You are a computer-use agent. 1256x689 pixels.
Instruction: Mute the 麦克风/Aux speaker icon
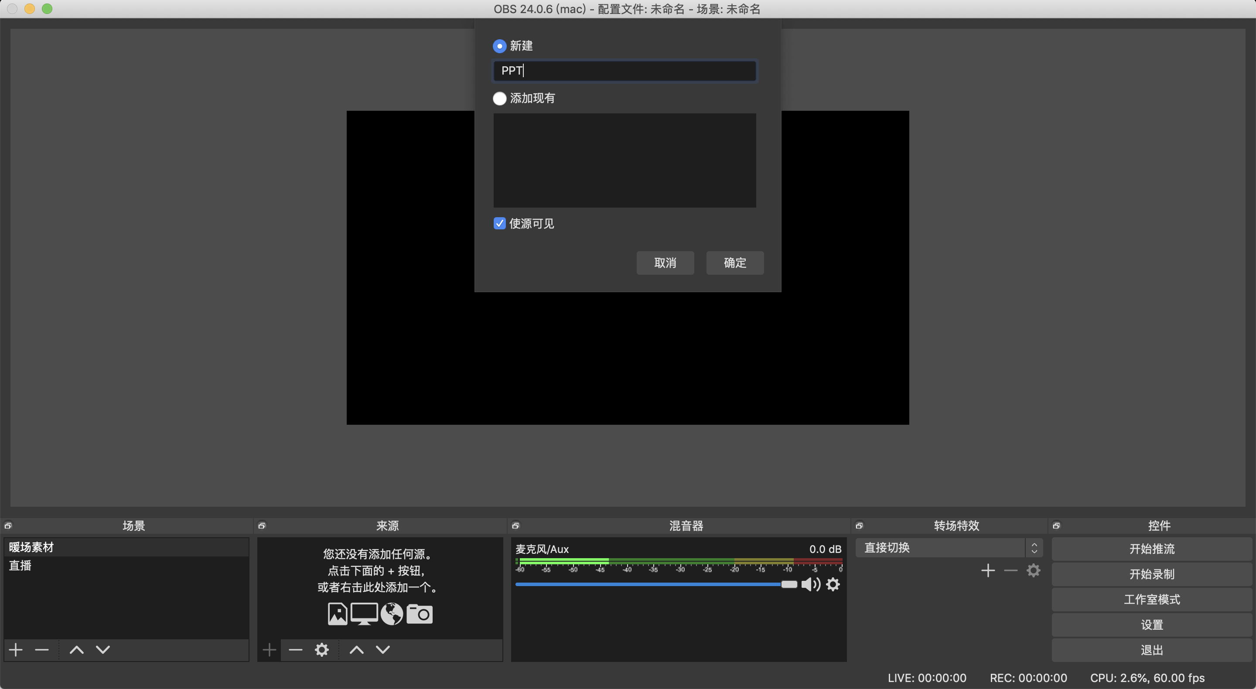coord(810,584)
